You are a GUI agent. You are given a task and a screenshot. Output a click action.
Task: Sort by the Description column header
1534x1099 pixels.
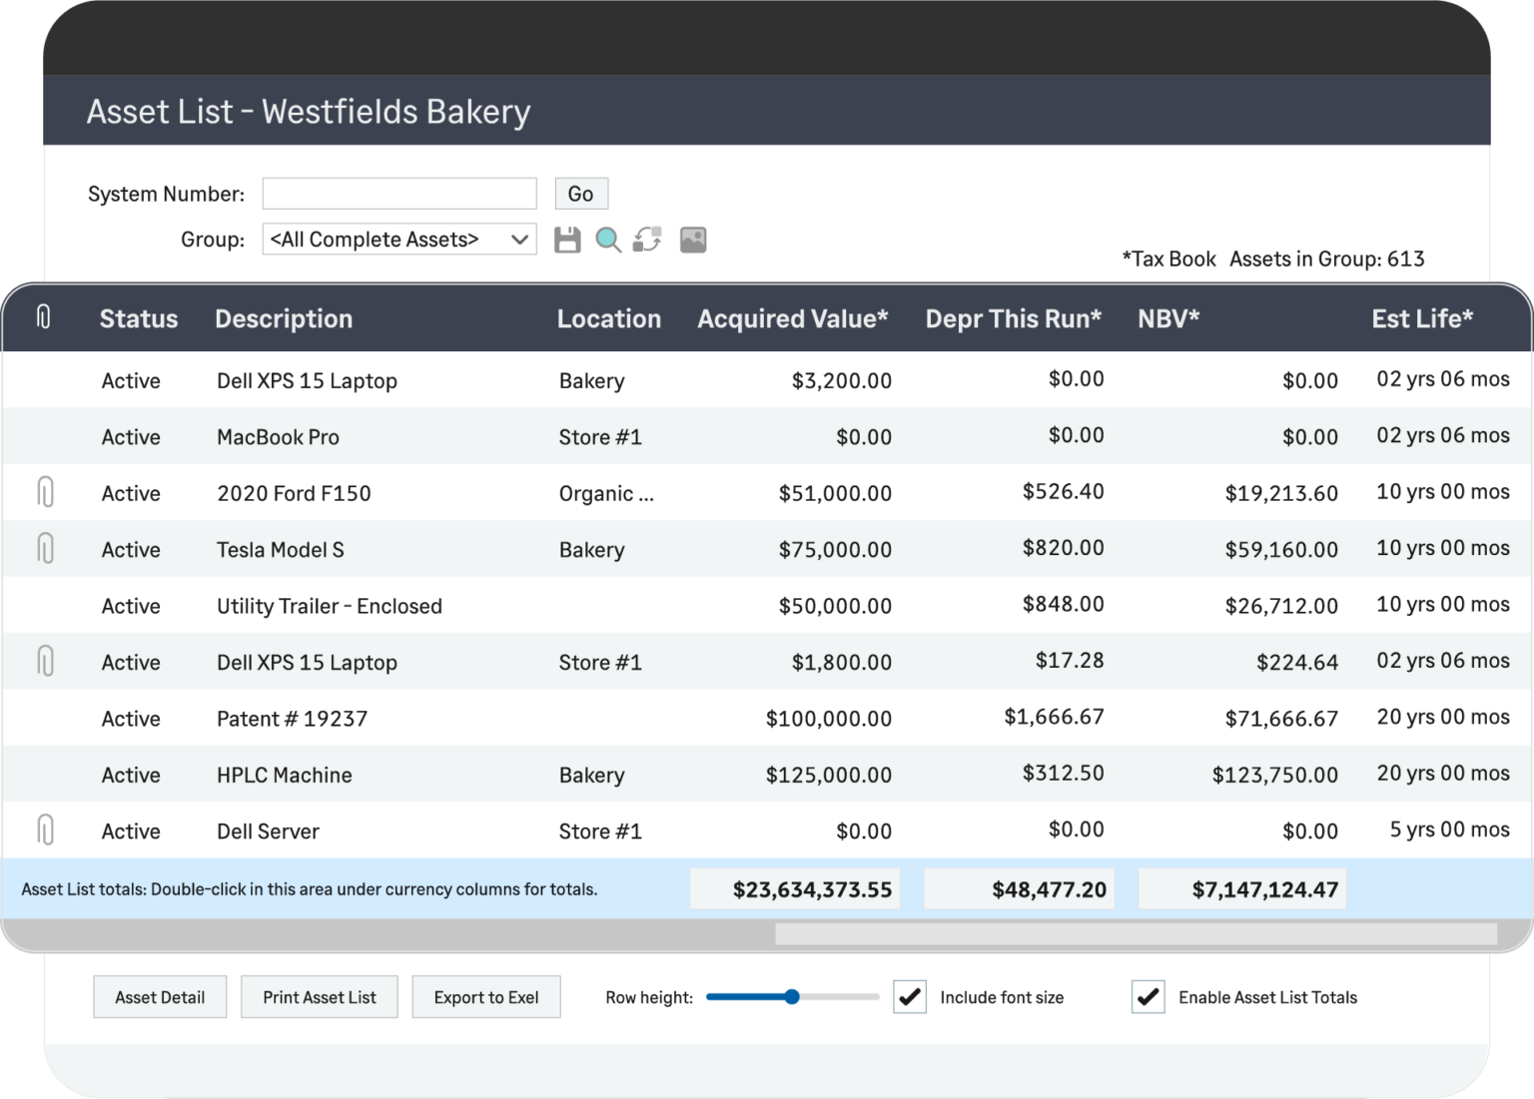tap(284, 317)
